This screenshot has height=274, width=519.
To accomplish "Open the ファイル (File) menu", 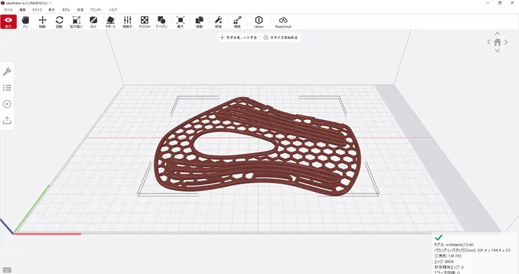I will point(8,10).
